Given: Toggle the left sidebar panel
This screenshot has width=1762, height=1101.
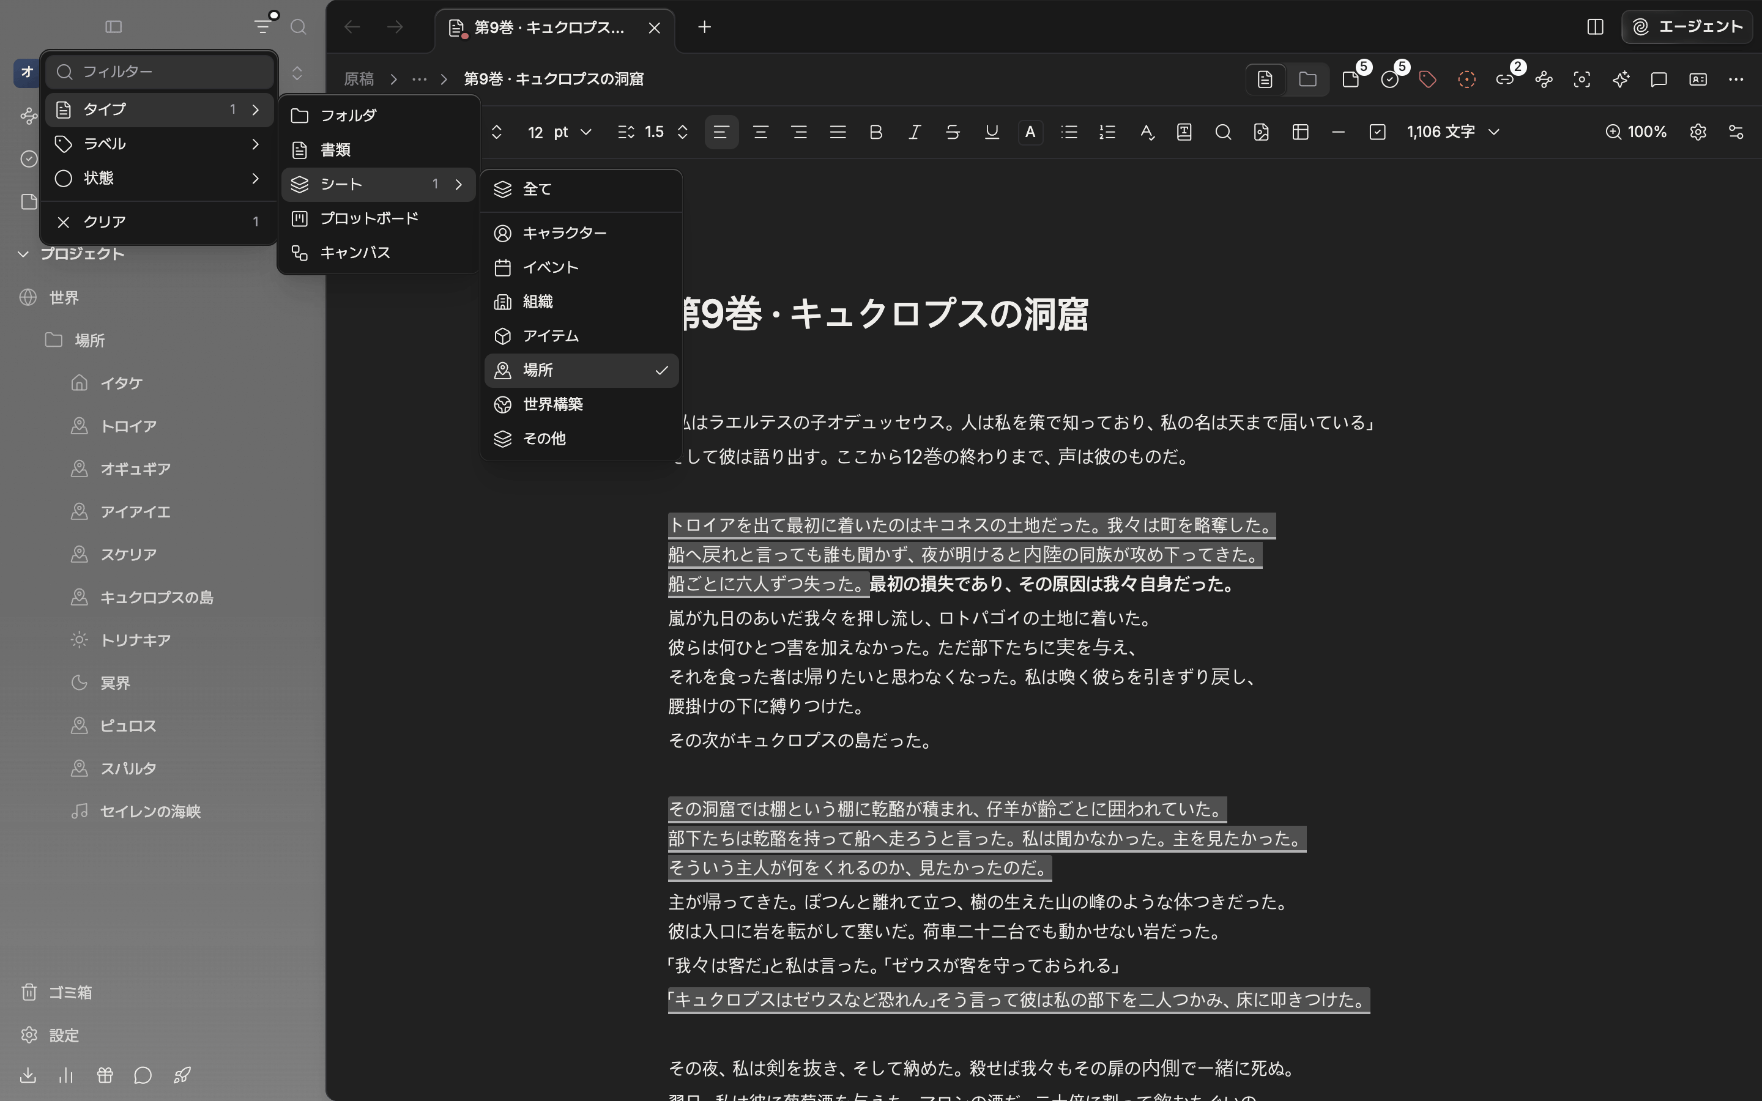Looking at the screenshot, I should pyautogui.click(x=114, y=27).
